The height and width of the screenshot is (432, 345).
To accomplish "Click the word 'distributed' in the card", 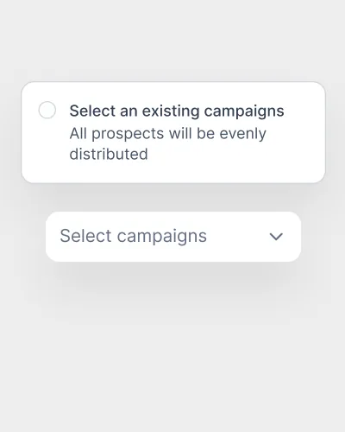I will pos(109,154).
